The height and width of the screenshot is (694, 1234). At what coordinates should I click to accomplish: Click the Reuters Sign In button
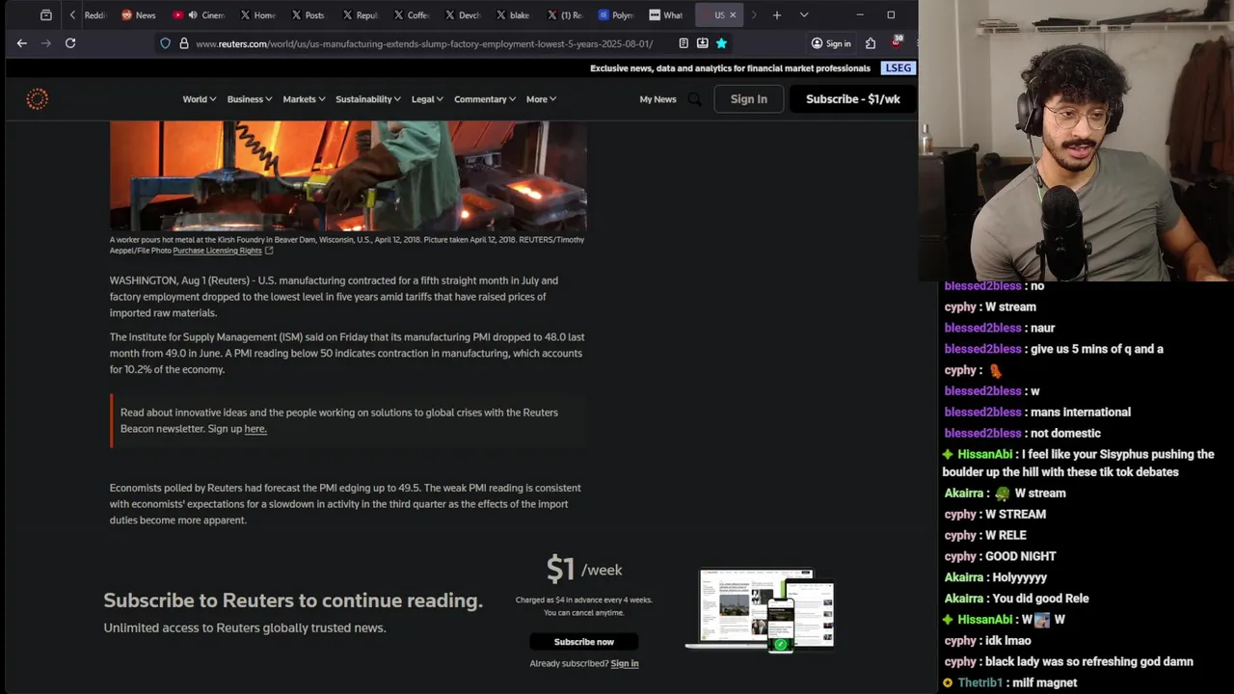click(x=749, y=99)
